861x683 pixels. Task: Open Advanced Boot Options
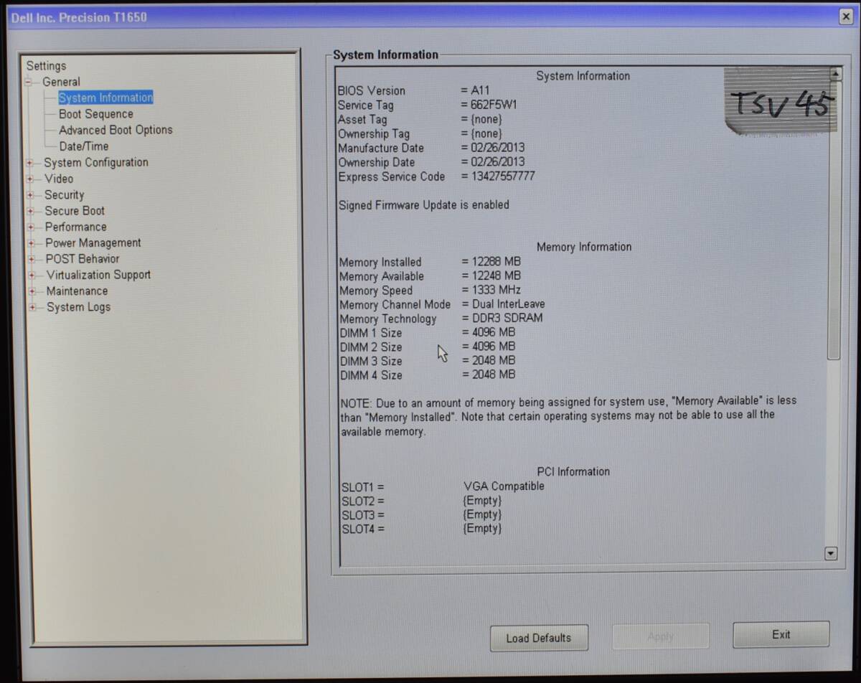(x=116, y=130)
